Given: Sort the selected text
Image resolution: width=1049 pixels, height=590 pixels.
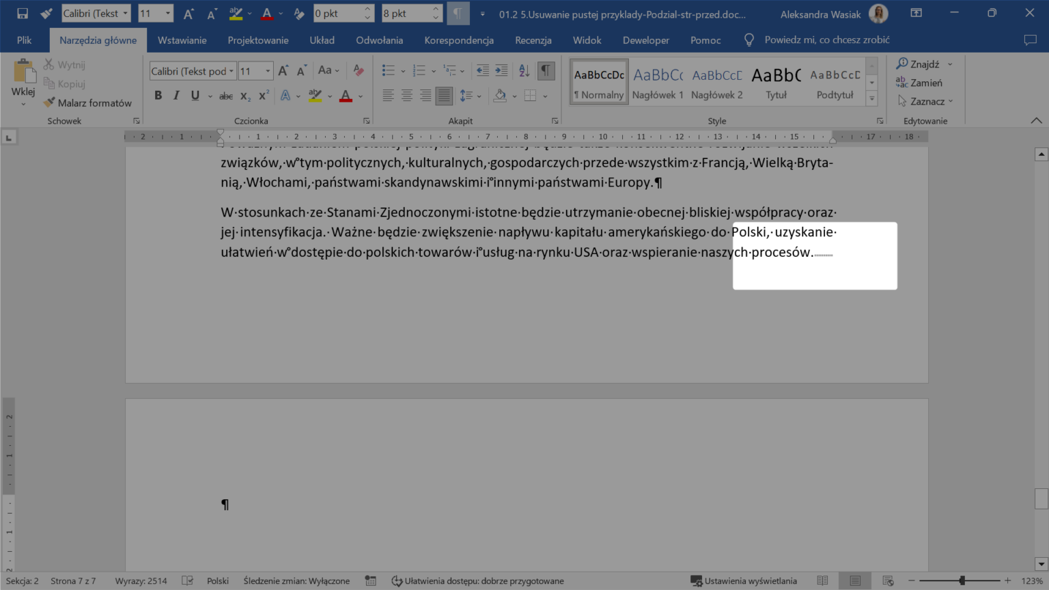Looking at the screenshot, I should pyautogui.click(x=524, y=70).
